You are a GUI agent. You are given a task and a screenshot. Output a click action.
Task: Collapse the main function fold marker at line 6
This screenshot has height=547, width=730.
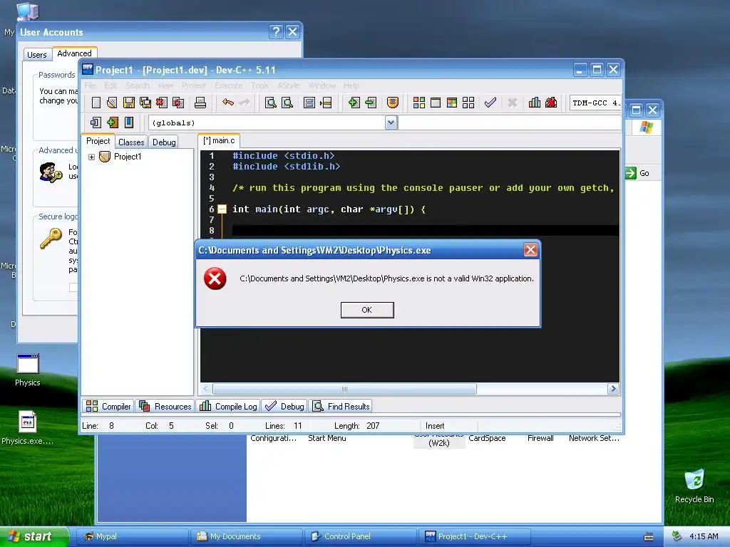(x=222, y=209)
